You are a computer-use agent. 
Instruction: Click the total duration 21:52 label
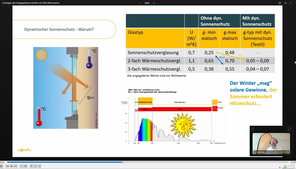pos(292,162)
